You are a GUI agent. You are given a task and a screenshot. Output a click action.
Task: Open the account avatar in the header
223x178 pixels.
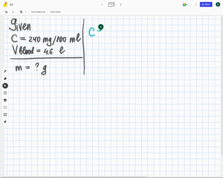[218, 5]
